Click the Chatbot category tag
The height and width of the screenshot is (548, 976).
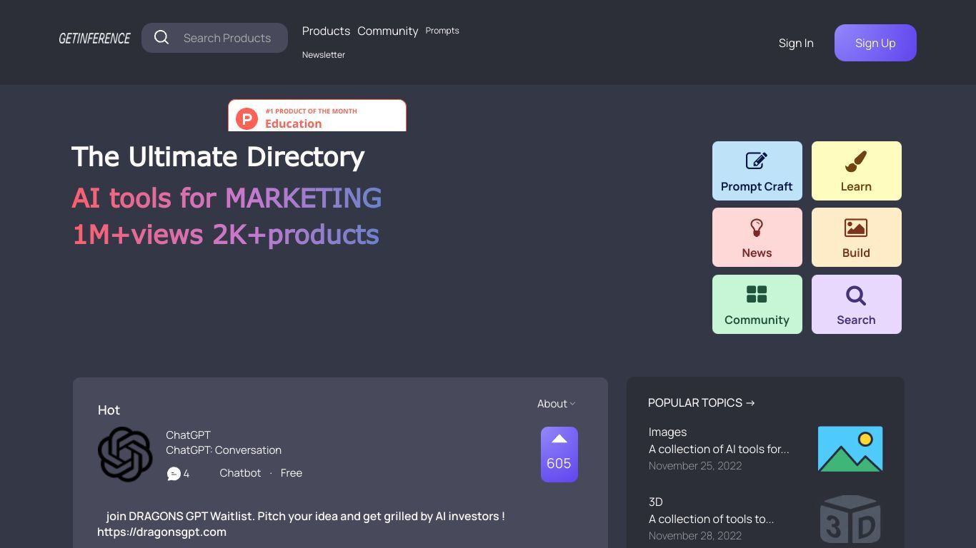click(x=240, y=473)
